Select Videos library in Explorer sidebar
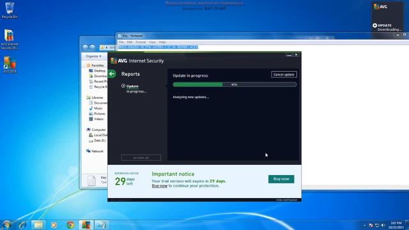 (x=96, y=119)
